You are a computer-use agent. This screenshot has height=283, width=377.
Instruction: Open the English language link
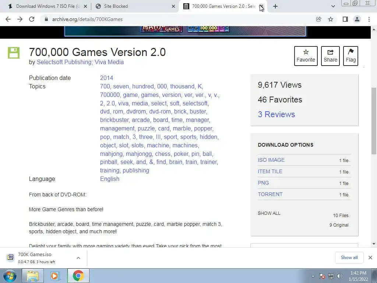pyautogui.click(x=110, y=179)
